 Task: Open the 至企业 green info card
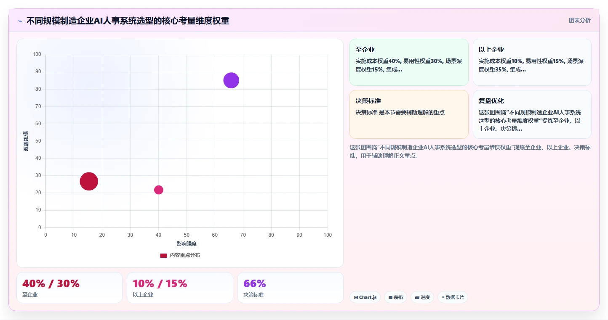[409, 62]
